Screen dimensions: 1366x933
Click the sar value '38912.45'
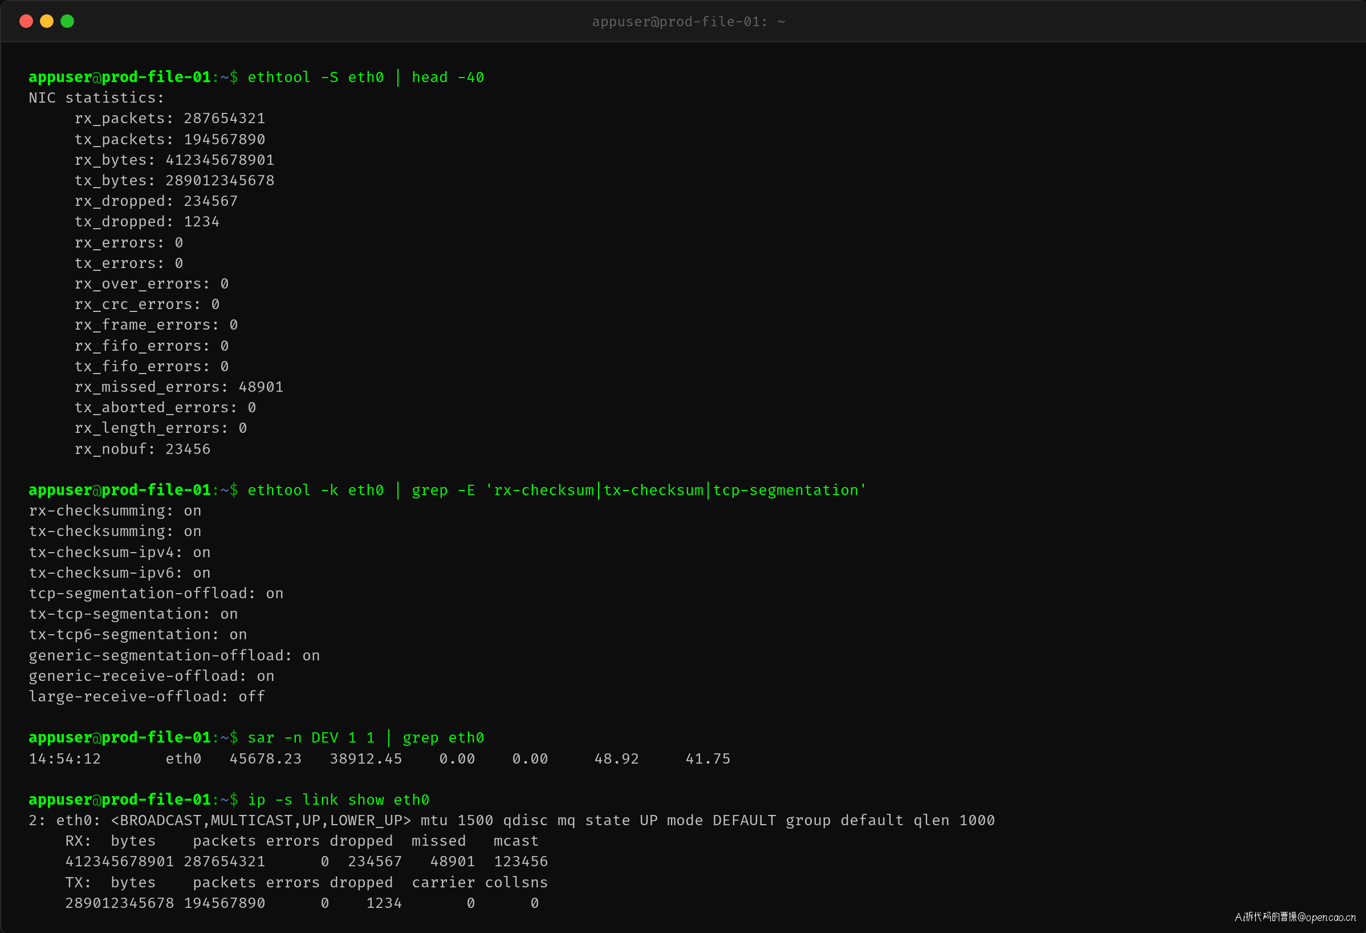[365, 758]
